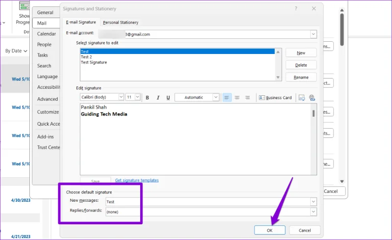Select Mail in Outlook Options sidebar
Screen dimensions: 392x240
46,23
